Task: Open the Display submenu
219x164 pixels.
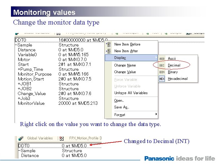Action: pos(131,58)
